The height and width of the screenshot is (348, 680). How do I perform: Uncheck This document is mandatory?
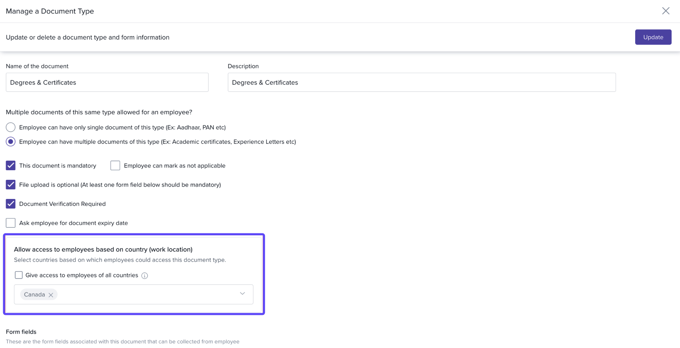point(11,165)
